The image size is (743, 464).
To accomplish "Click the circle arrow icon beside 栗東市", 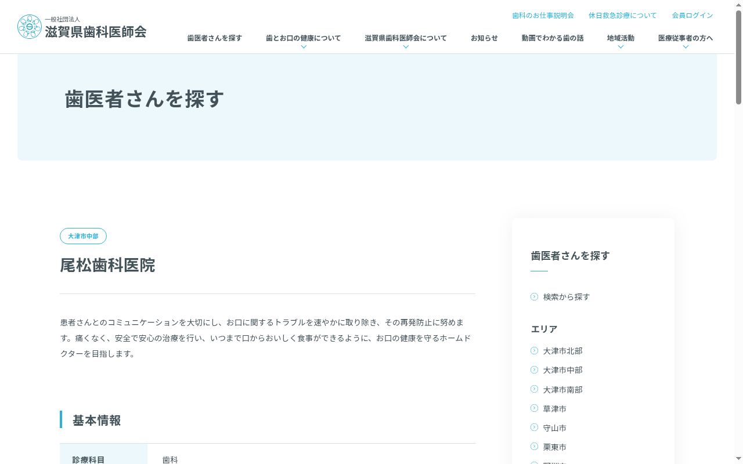I will pos(535,447).
